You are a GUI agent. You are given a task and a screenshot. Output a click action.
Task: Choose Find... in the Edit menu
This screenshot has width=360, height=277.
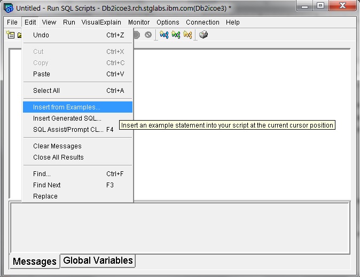pos(77,174)
